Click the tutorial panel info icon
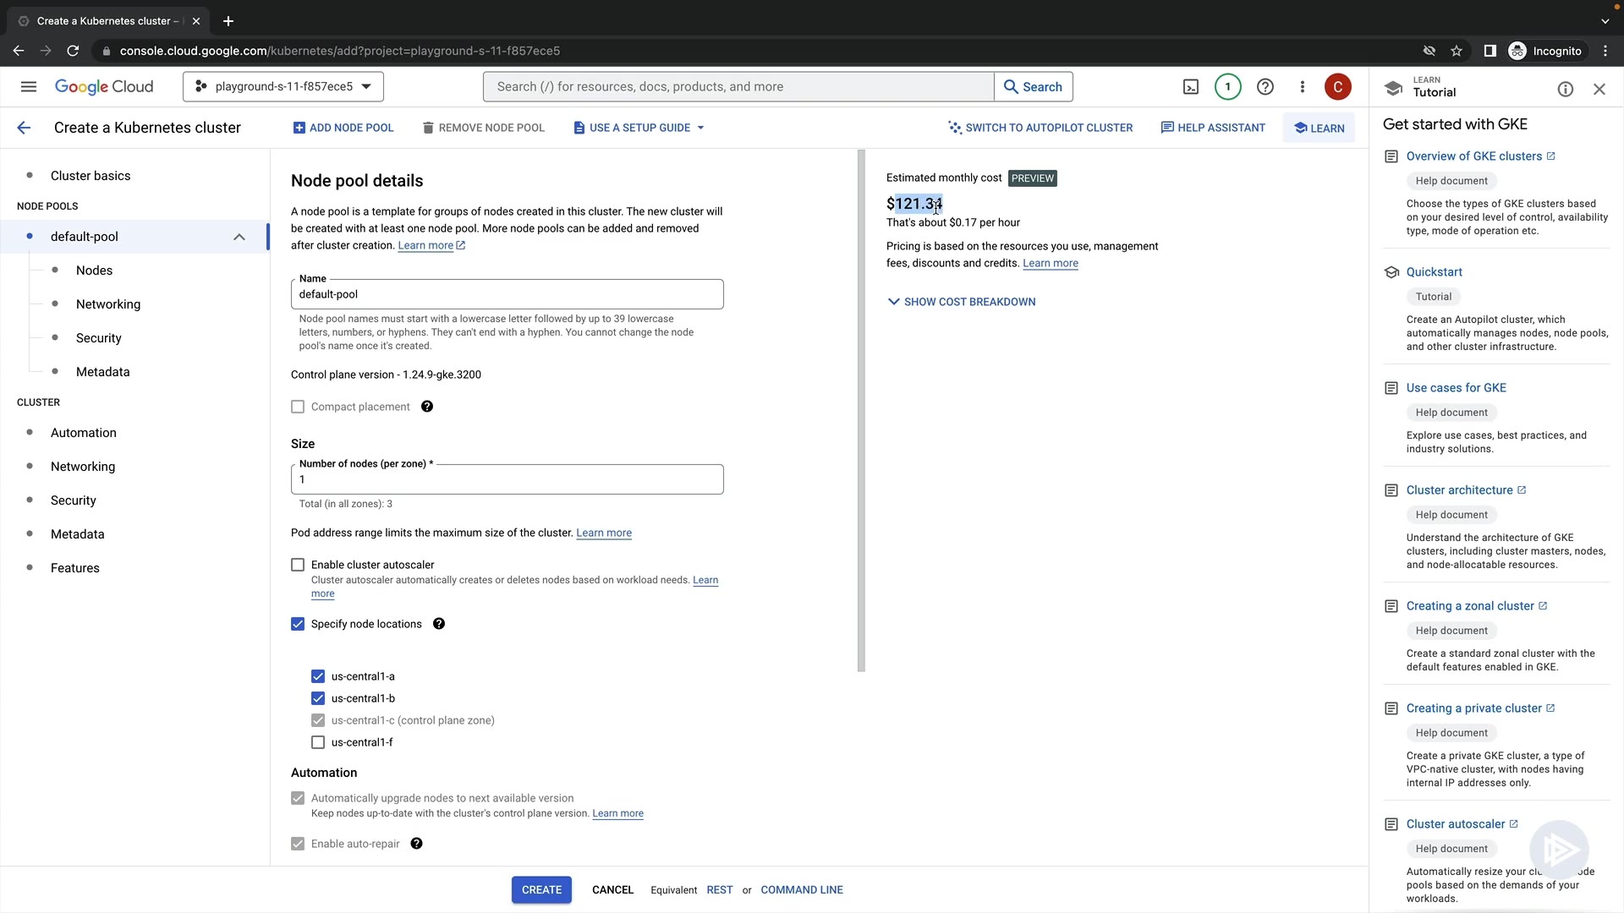This screenshot has height=913, width=1624. point(1565,90)
